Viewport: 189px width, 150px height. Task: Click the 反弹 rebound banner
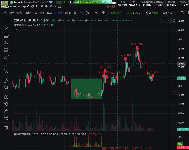92,2
